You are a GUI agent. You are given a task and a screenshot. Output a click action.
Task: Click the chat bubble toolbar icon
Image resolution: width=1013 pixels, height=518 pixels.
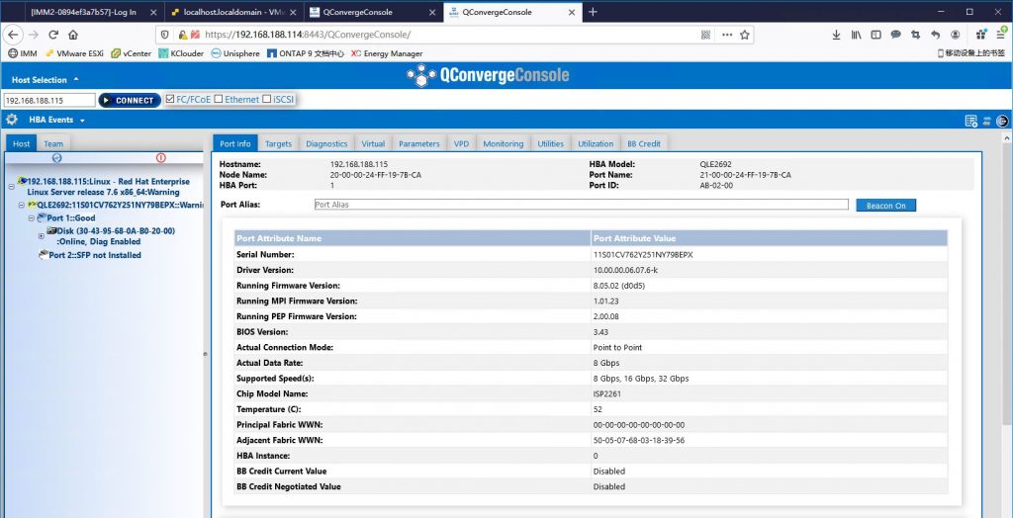click(x=895, y=35)
